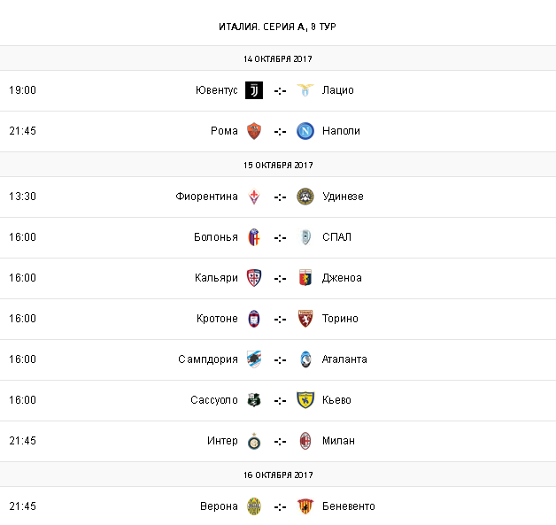Click the Juventus club logo
Screen dimensions: 556x525
254,90
